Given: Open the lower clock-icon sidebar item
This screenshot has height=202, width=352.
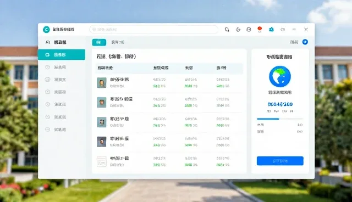Looking at the screenshot, I should [56, 117].
